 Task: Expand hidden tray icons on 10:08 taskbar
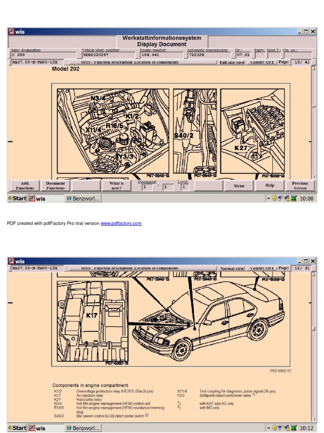point(268,198)
